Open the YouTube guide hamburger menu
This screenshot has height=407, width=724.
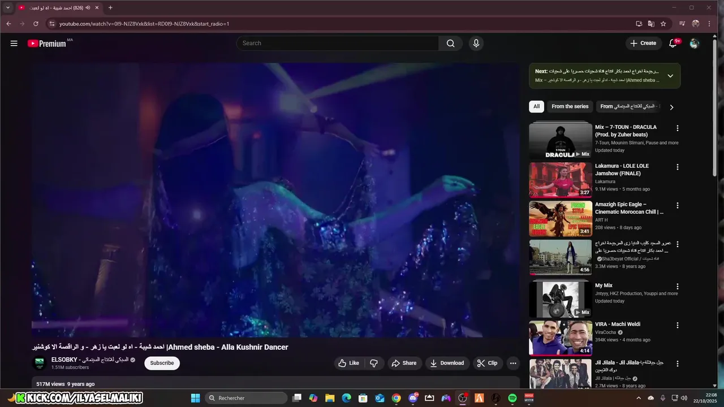coord(14,44)
